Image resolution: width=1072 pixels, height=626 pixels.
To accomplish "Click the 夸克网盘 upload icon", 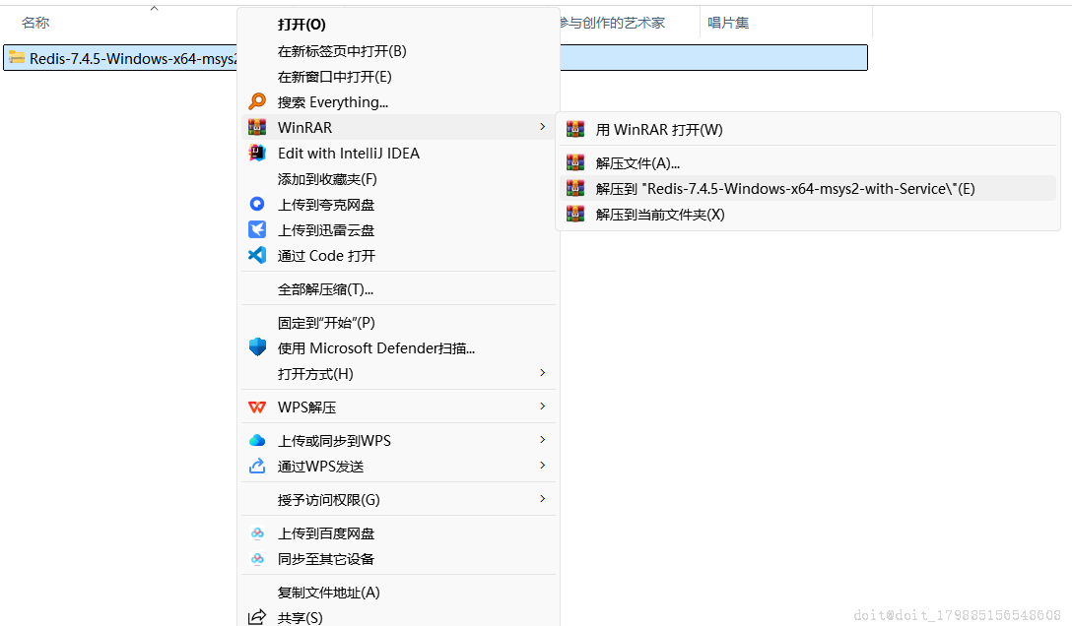I will [256, 205].
